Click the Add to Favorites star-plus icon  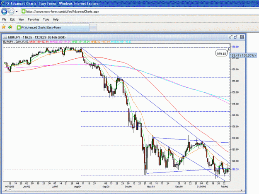[10, 27]
